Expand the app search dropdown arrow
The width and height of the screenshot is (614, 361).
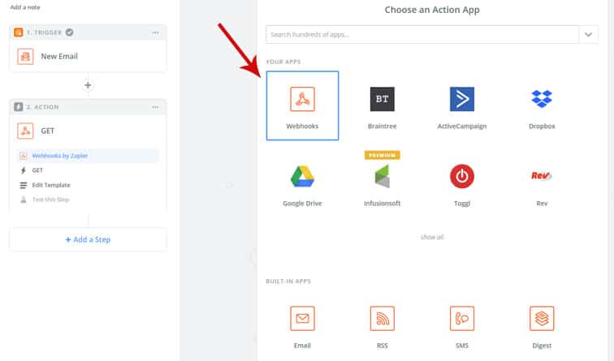(589, 34)
